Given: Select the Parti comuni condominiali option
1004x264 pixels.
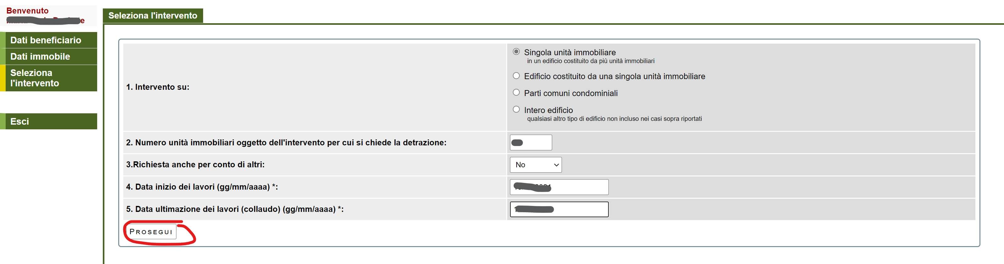Looking at the screenshot, I should (516, 93).
